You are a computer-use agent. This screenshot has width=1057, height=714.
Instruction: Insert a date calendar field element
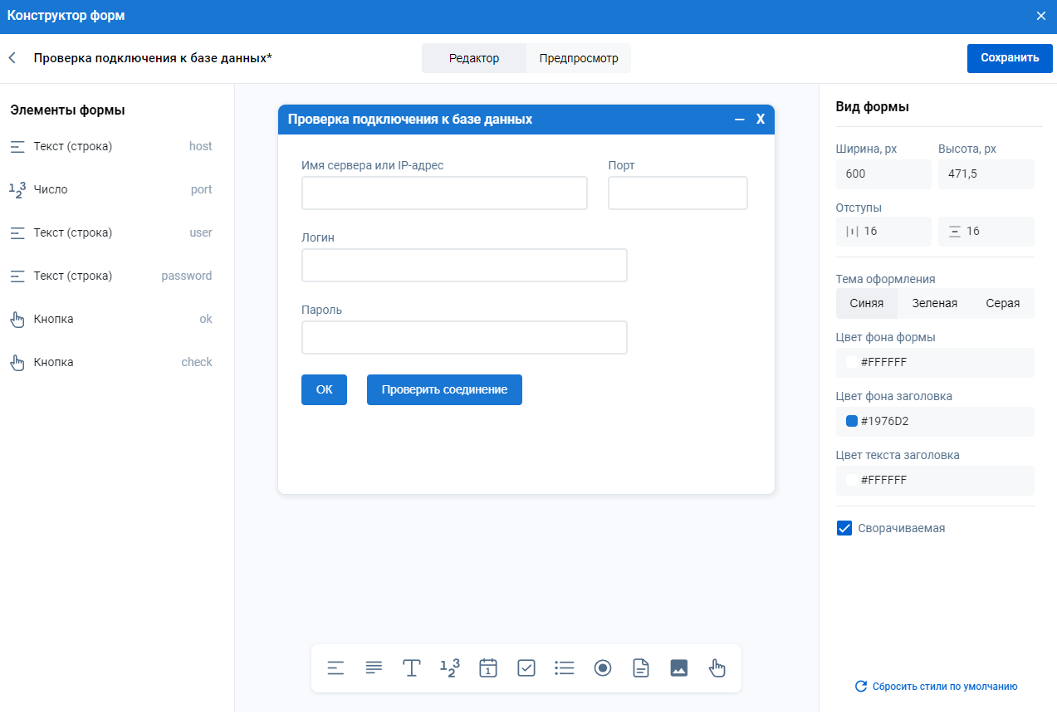pos(488,668)
